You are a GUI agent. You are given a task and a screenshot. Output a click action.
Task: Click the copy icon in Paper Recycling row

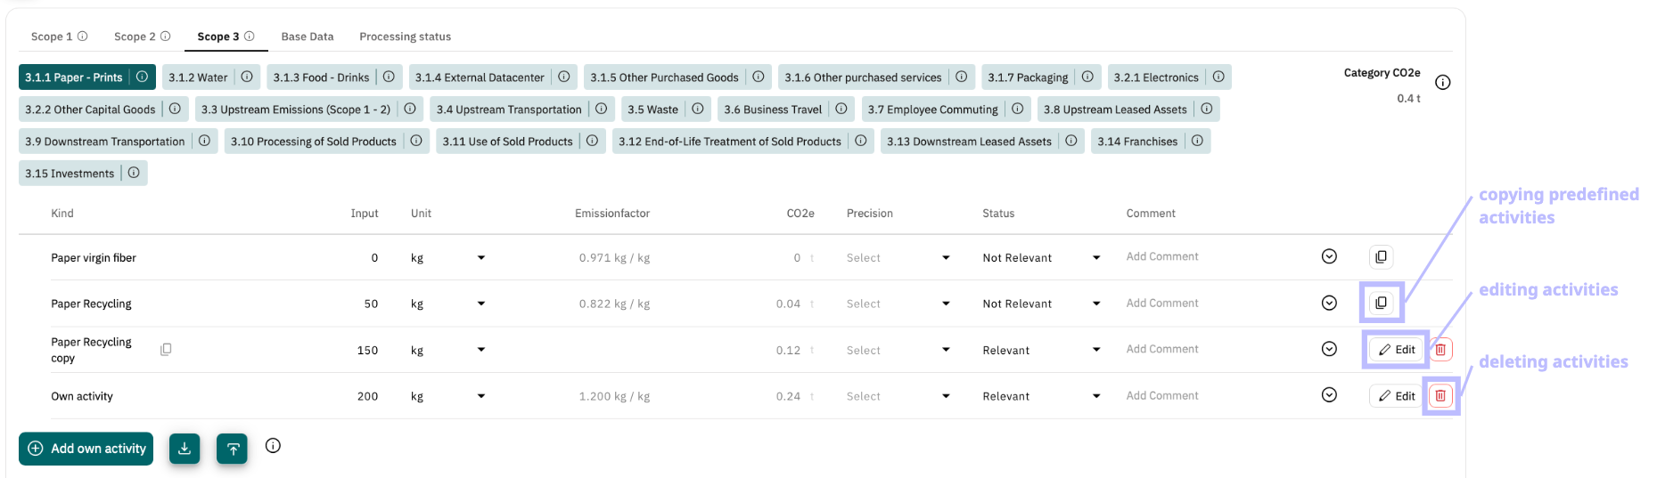pos(1381,304)
